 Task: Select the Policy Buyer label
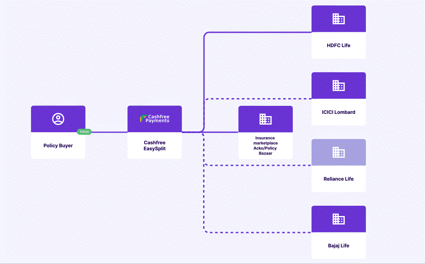pos(58,145)
